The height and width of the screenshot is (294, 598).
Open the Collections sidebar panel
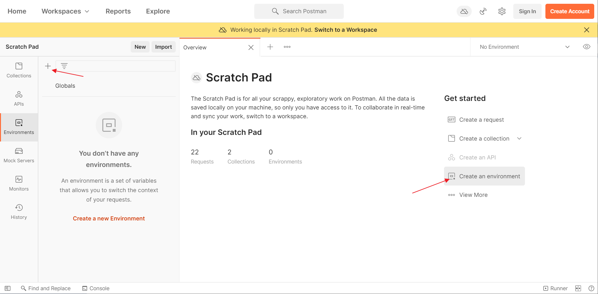coord(19,70)
